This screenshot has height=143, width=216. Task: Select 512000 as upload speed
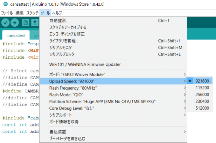pyautogui.click(x=202, y=108)
